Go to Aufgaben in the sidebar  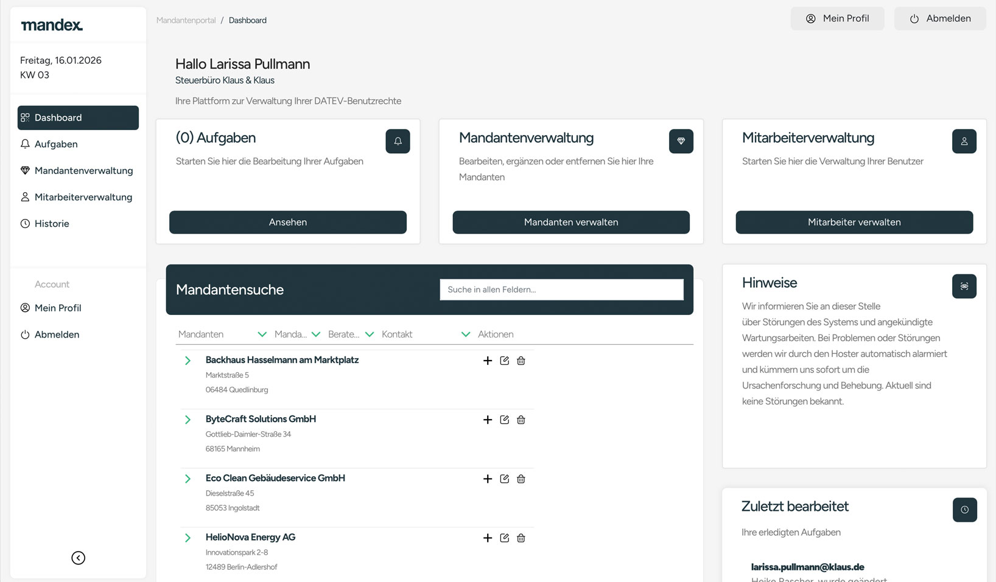point(56,144)
